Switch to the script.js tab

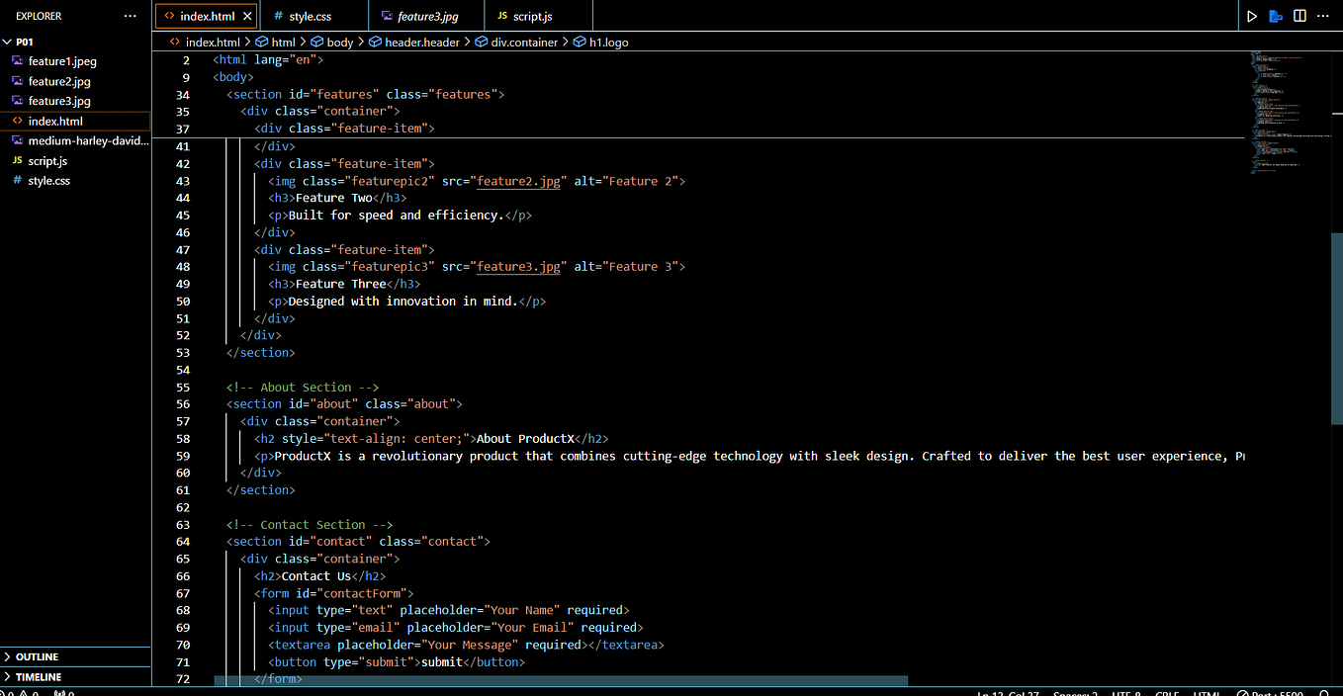pos(534,15)
